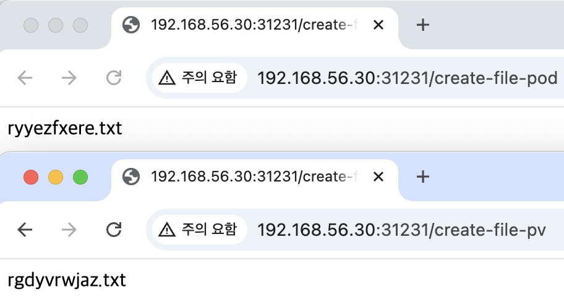Click the create-file-pod URL field
564x300 pixels.
pos(407,78)
